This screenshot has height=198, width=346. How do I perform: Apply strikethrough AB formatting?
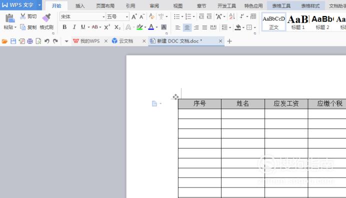point(95,27)
